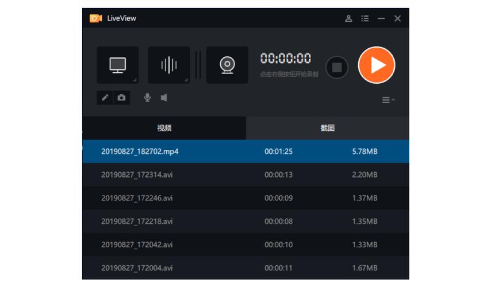Image resolution: width=491 pixels, height=287 pixels.
Task: Collapse the file list via list-arrow icon
Action: pos(388,100)
